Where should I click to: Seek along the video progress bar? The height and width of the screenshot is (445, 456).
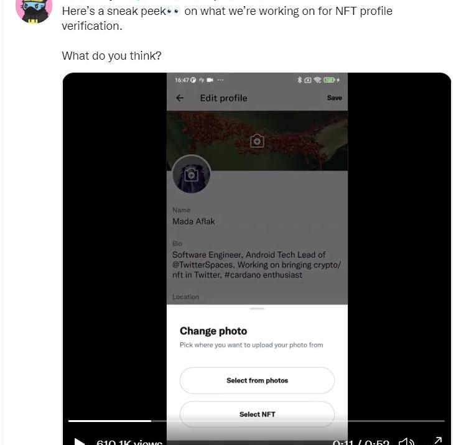point(256,421)
